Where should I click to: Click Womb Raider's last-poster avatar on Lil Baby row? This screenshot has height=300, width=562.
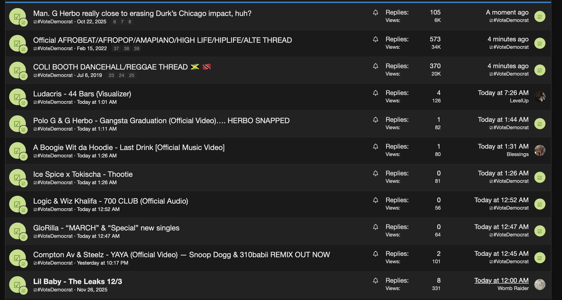click(x=540, y=284)
